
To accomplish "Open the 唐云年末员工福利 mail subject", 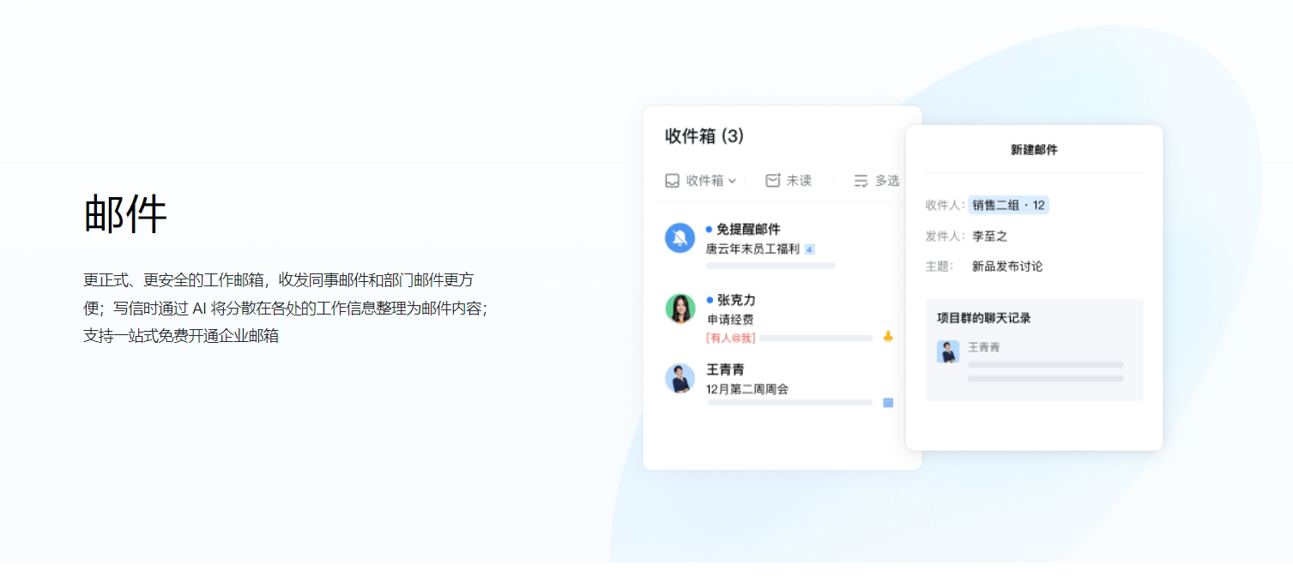I will (x=752, y=249).
